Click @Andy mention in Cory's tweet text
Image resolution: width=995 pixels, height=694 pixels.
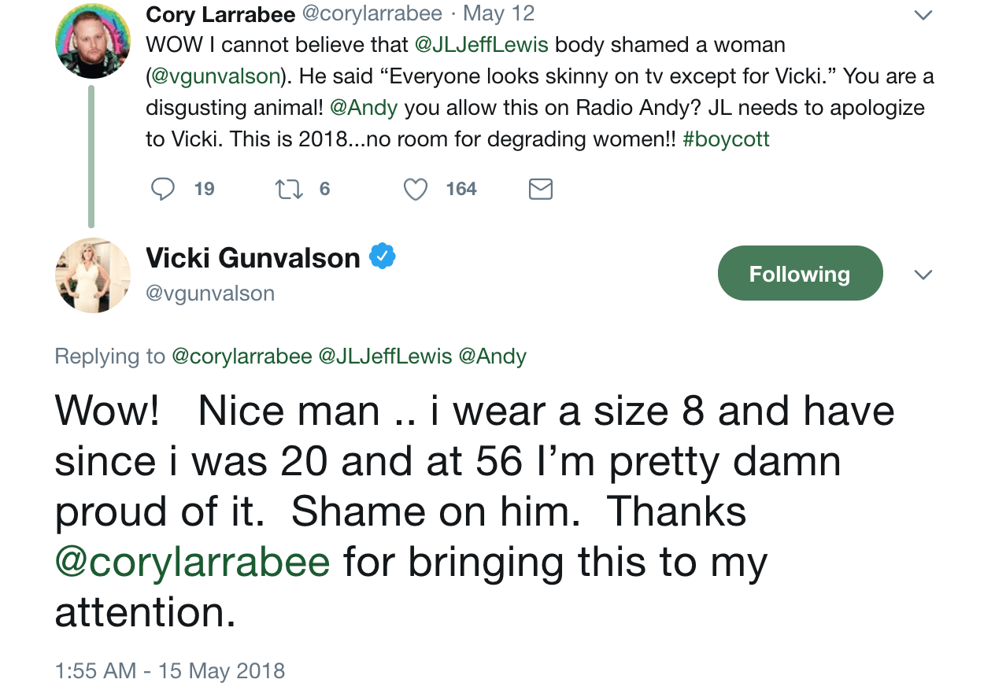[364, 107]
